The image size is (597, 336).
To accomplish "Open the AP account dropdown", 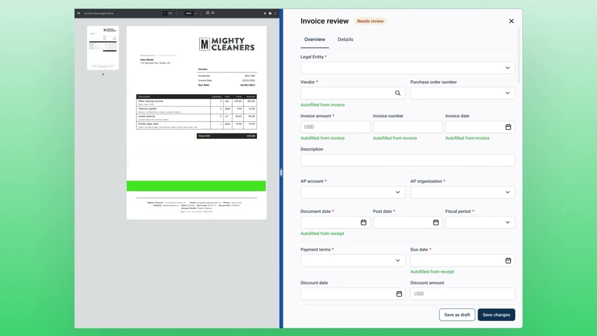I will click(353, 192).
